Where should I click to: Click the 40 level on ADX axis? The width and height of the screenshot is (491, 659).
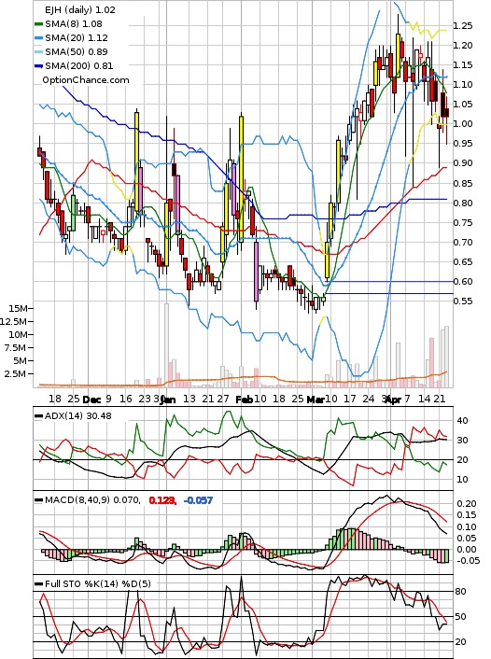coord(462,421)
